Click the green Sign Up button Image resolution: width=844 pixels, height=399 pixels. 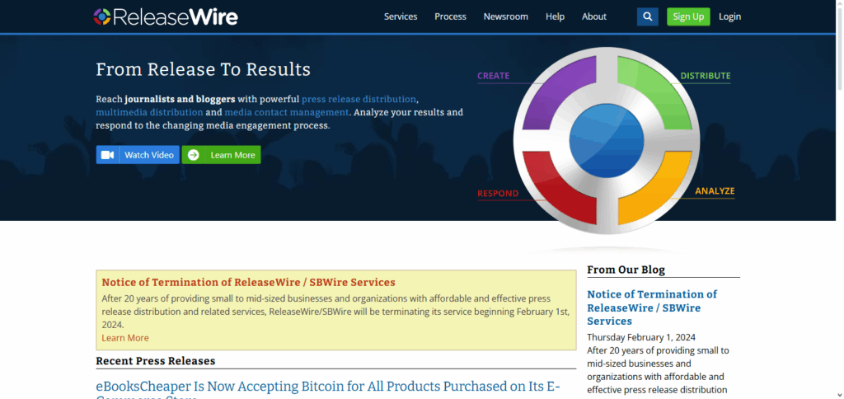688,16
